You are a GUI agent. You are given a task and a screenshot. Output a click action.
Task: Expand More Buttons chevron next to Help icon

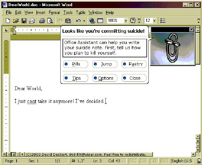point(139,21)
